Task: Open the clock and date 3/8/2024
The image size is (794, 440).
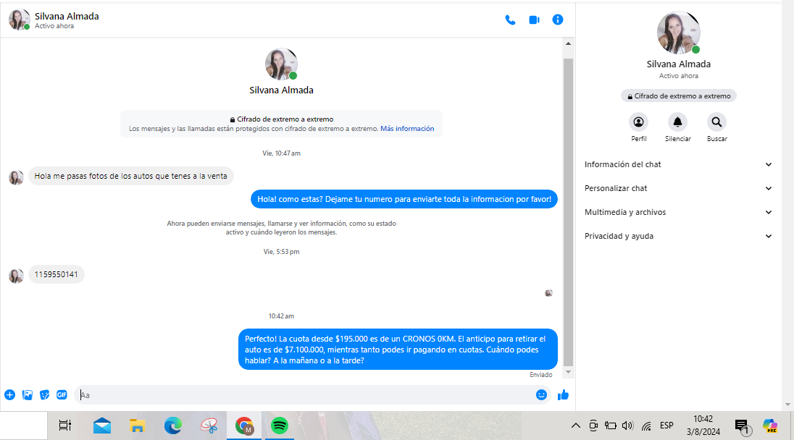Action: click(703, 426)
